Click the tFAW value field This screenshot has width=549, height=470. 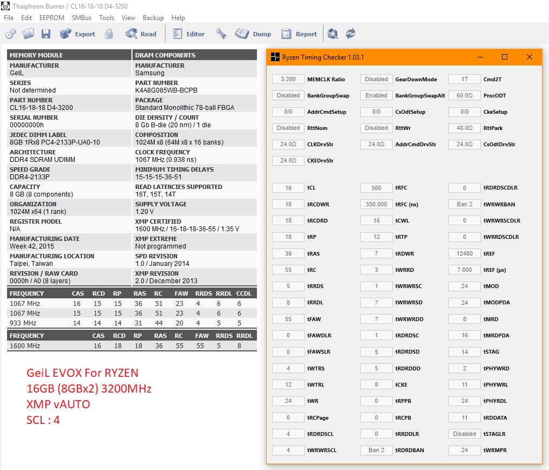click(288, 319)
